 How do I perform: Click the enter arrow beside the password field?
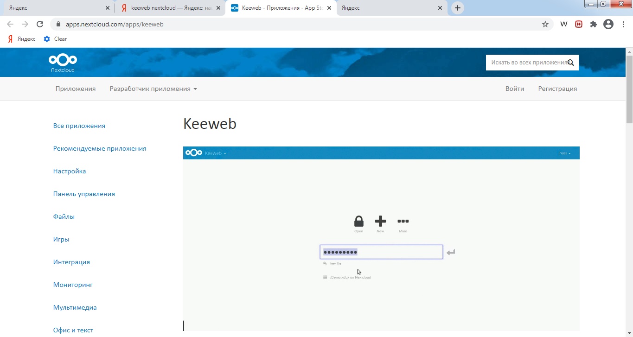coord(450,252)
